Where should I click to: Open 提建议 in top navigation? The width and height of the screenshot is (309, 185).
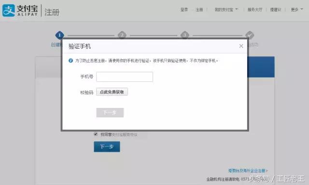pyautogui.click(x=276, y=10)
